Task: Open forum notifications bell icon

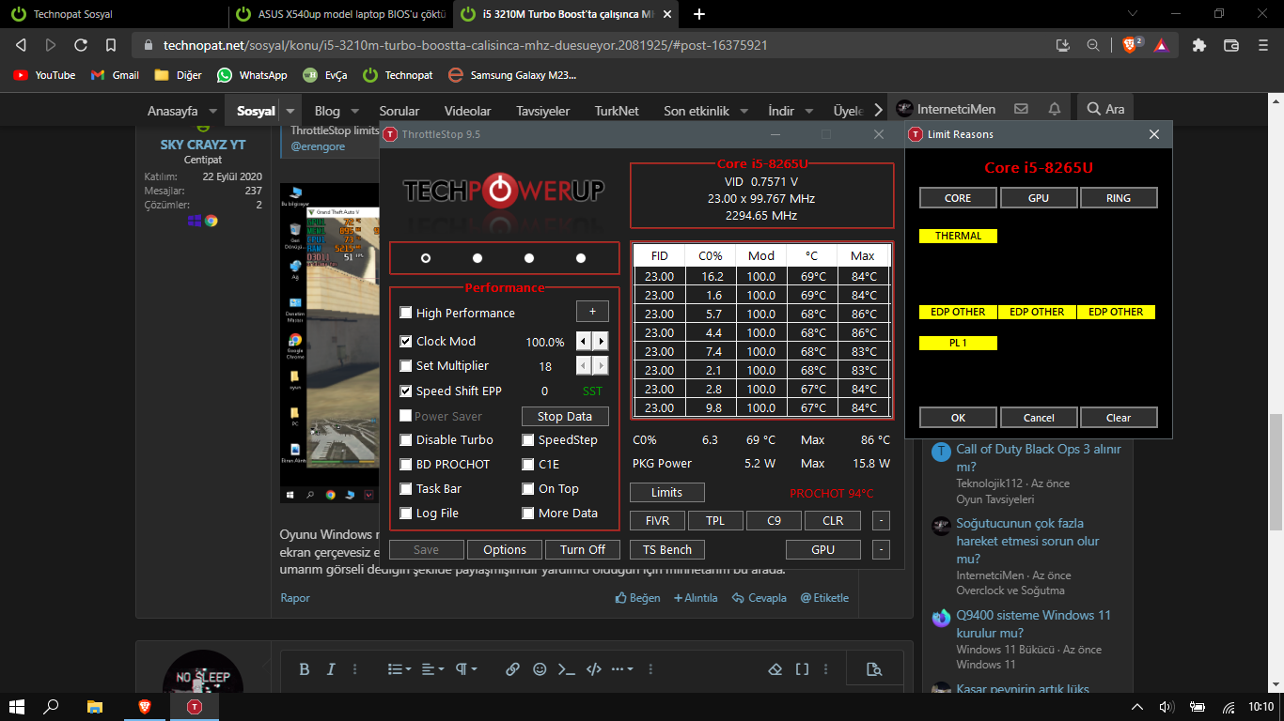Action: click(x=1055, y=110)
